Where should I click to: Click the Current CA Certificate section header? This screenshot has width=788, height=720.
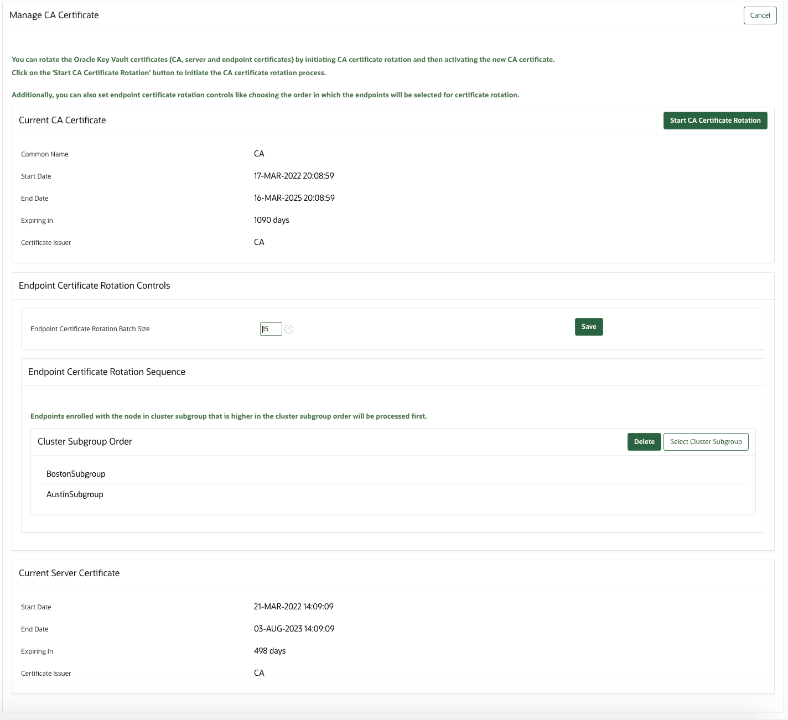[x=63, y=120]
